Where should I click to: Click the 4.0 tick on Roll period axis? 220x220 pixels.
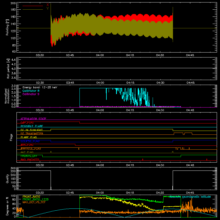pyautogui.click(x=13, y=69)
